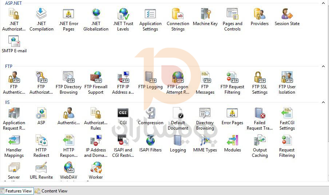329x195 pixels.
Task: Collapse the FTP group
Action: coord(323,66)
